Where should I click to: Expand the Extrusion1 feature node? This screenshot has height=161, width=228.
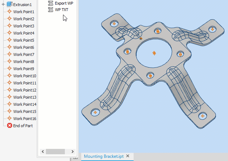pyautogui.click(x=3, y=5)
